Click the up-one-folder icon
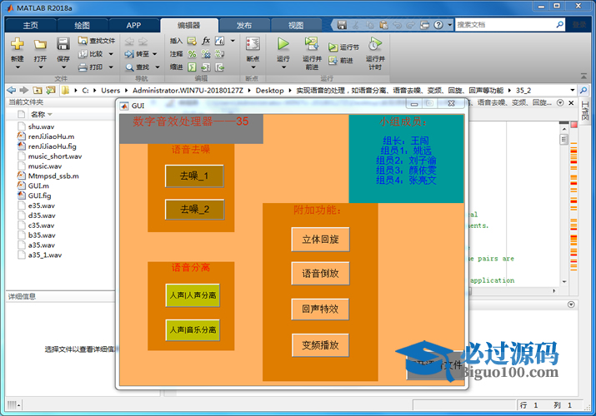Viewport: 596px width, 416px height. coord(38,90)
